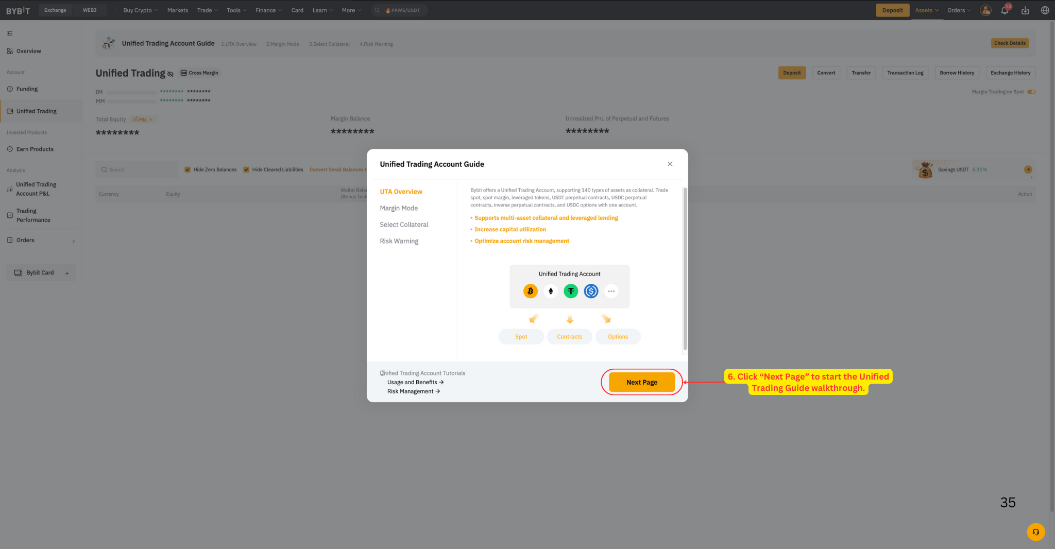
Task: Collapse the sidebar menu icon
Action: click(x=10, y=33)
